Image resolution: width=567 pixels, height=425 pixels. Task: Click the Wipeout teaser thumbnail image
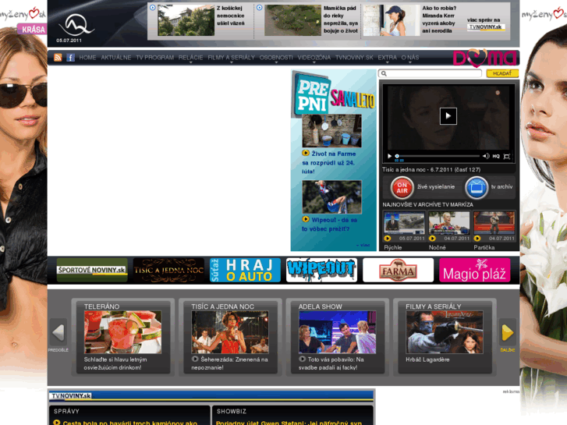coord(331,197)
